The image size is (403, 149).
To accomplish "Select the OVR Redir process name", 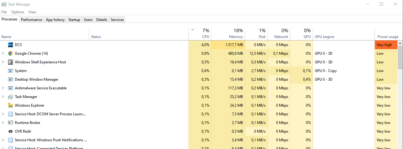I will [x=23, y=131].
